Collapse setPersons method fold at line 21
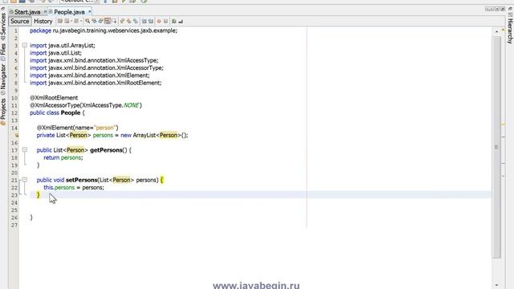The image size is (514, 289). [25, 180]
